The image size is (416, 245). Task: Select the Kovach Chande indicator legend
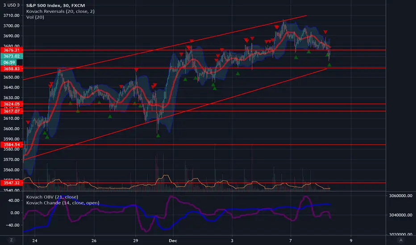pyautogui.click(x=62, y=203)
